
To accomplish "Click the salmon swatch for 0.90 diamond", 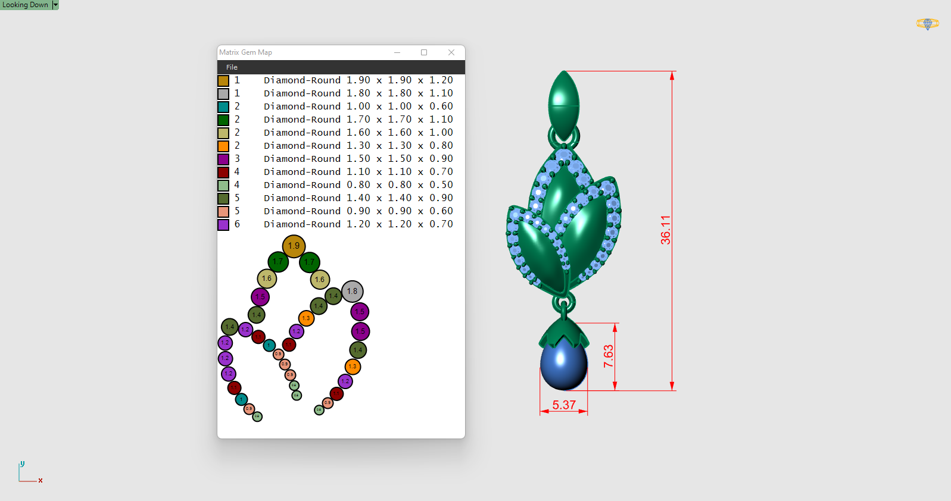I will coord(223,212).
